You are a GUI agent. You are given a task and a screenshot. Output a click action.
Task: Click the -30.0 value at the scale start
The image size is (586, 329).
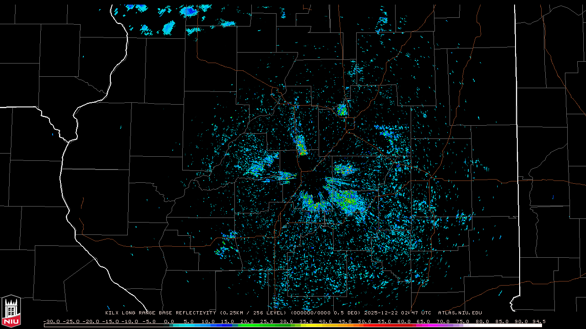coord(51,321)
